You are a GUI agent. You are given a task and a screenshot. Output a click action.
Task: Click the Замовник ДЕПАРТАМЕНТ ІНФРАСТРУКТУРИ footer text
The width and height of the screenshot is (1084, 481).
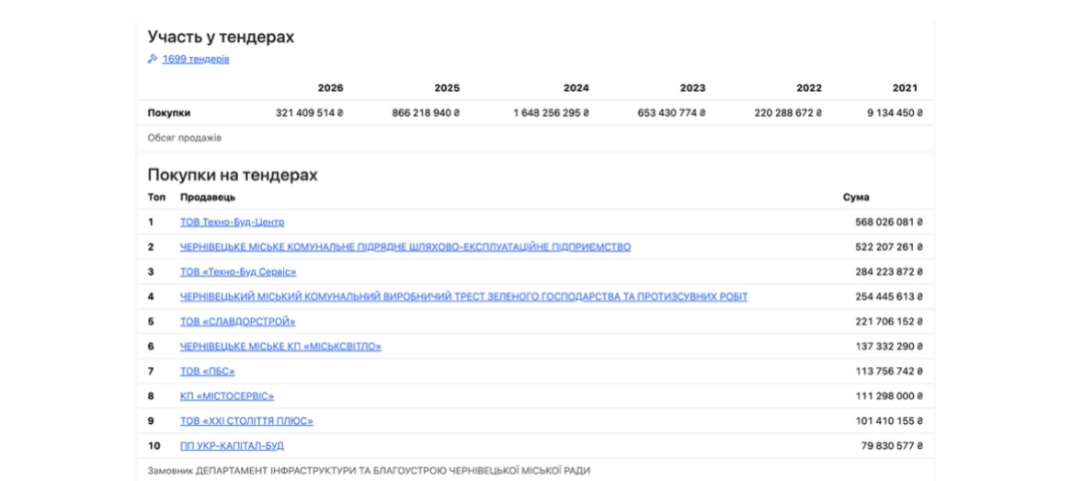tap(370, 471)
